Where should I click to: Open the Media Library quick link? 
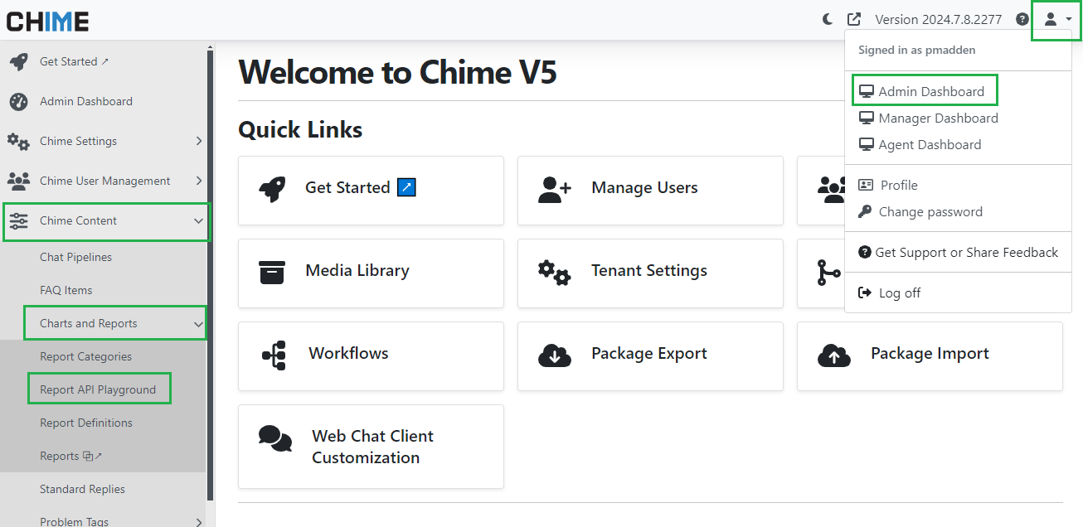point(371,273)
